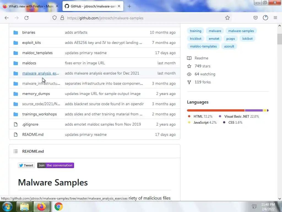View the 64 watching link
The height and width of the screenshot is (212, 282).
tap(201, 74)
